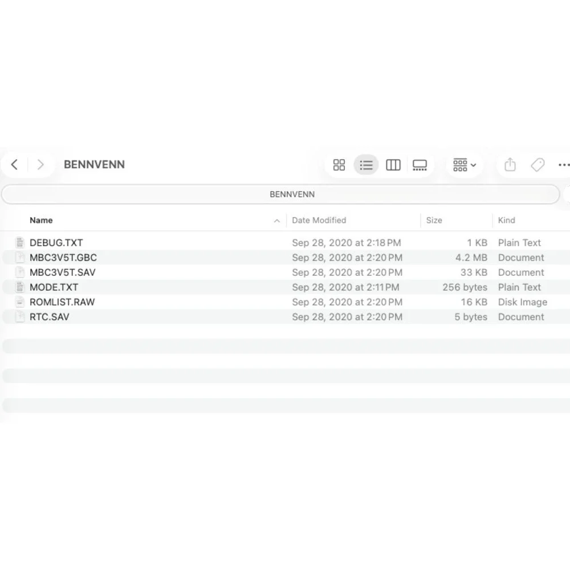Click the Share icon
This screenshot has height=570, width=570.
pyautogui.click(x=510, y=165)
